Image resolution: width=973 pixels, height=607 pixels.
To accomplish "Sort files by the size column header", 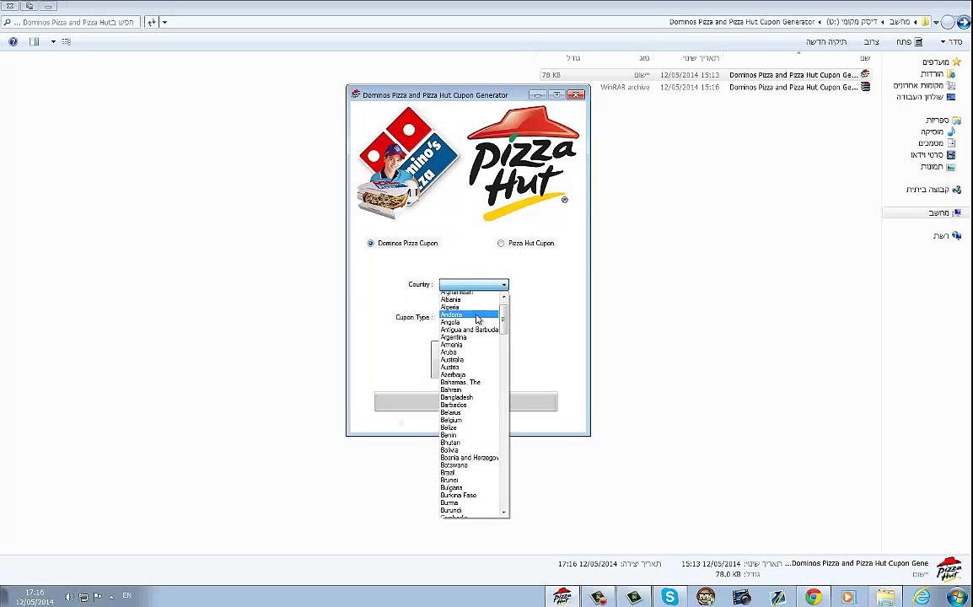I will (573, 57).
